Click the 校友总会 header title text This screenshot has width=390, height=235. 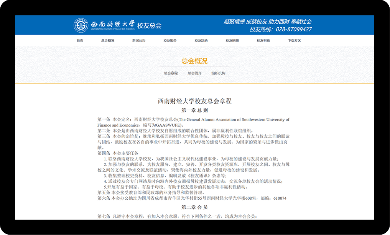pos(150,26)
